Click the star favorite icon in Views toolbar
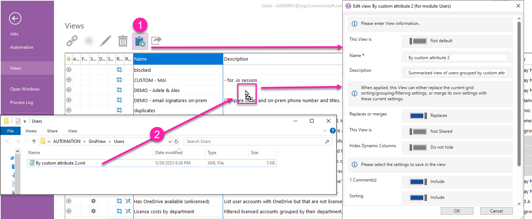Screen dimensions: 532x219 89,41
